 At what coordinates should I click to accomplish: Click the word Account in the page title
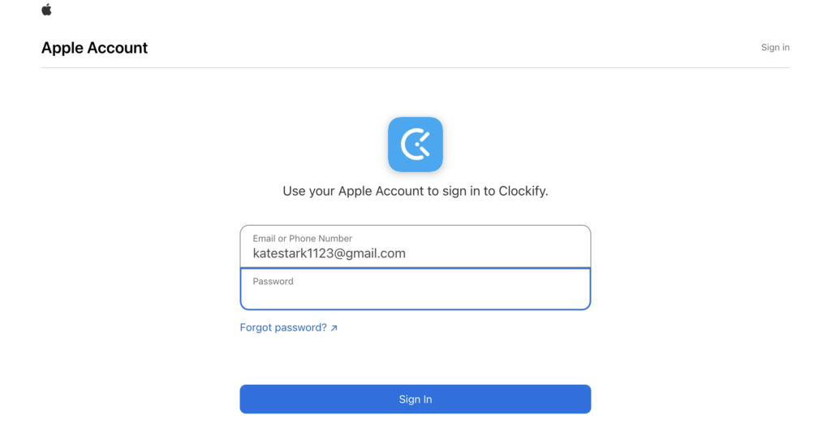(117, 48)
